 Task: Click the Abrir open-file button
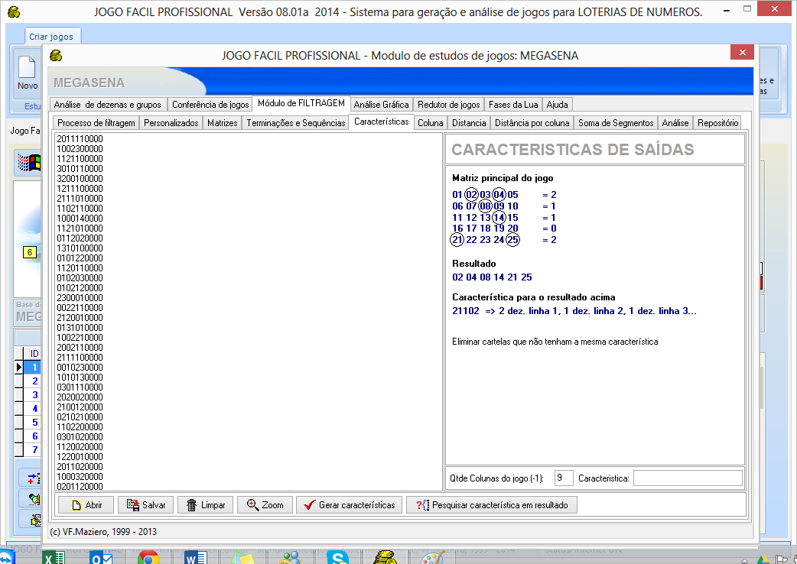(x=86, y=505)
